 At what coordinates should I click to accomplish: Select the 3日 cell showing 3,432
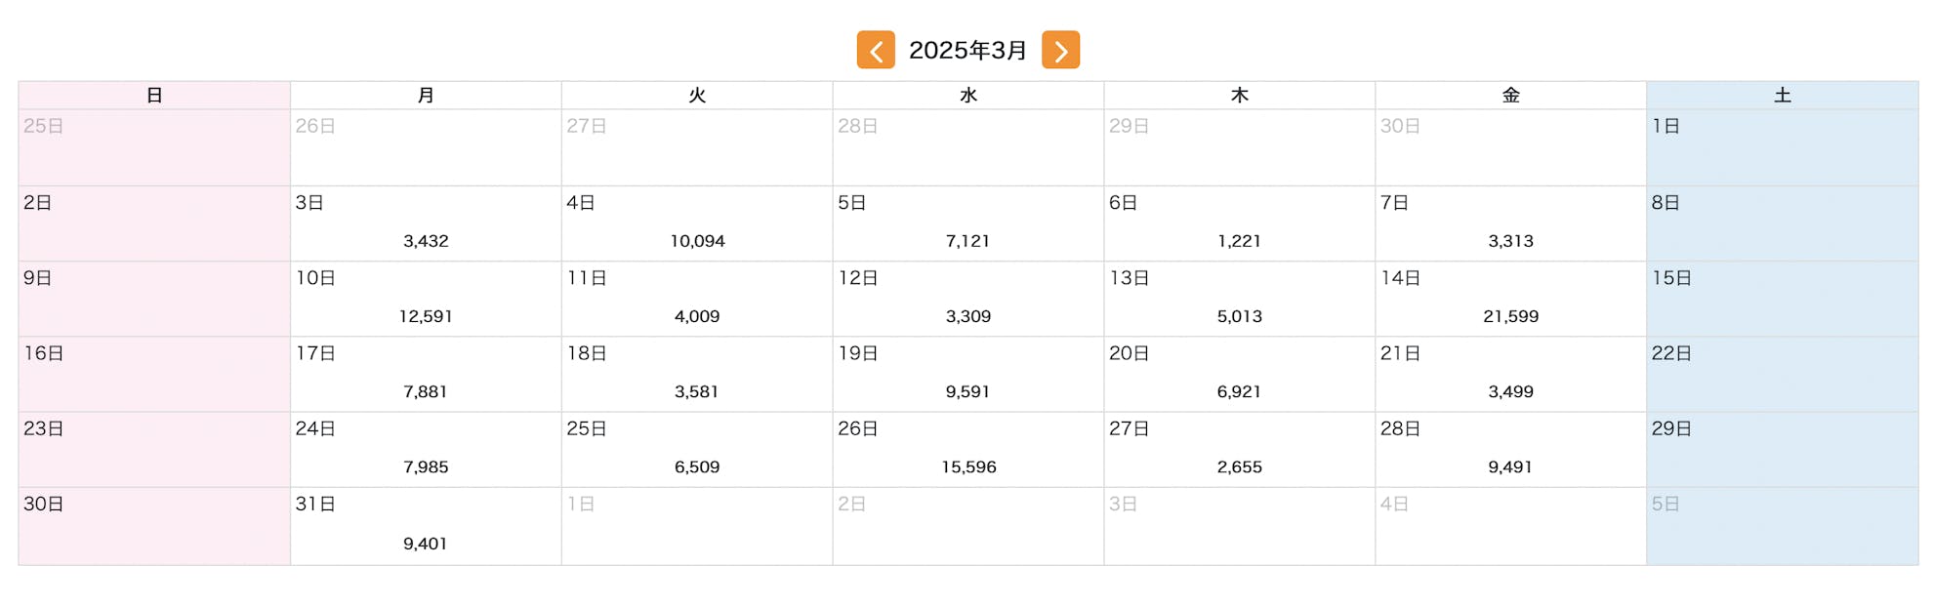[x=426, y=223]
